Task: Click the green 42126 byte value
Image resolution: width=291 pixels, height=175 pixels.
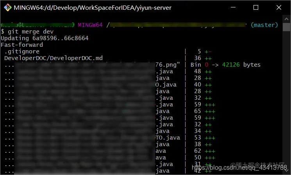Action: coord(231,65)
